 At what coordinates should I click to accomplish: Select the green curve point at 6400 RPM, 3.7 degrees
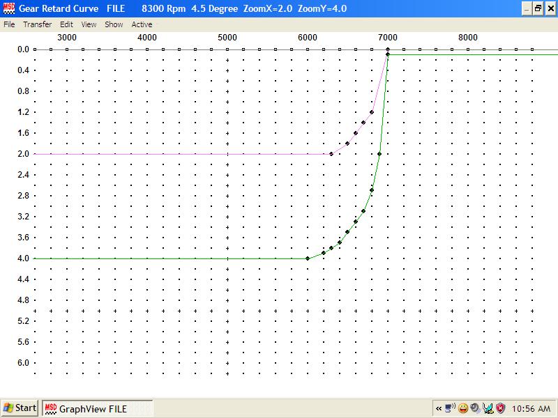[340, 242]
